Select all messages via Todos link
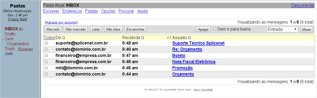Screen dimensions: 317x98 [49, 37]
